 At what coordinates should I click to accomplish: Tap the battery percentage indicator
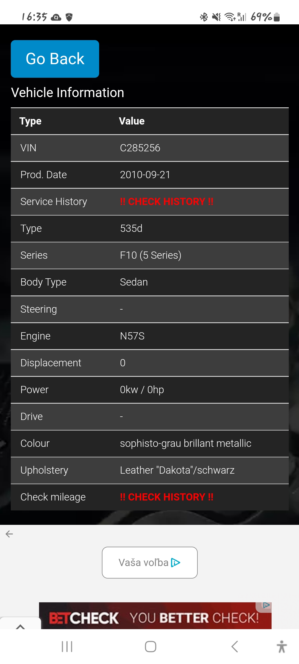coord(261,17)
